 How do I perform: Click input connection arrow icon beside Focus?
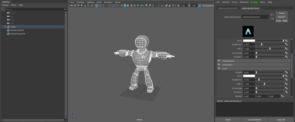pyautogui.click(x=272, y=14)
